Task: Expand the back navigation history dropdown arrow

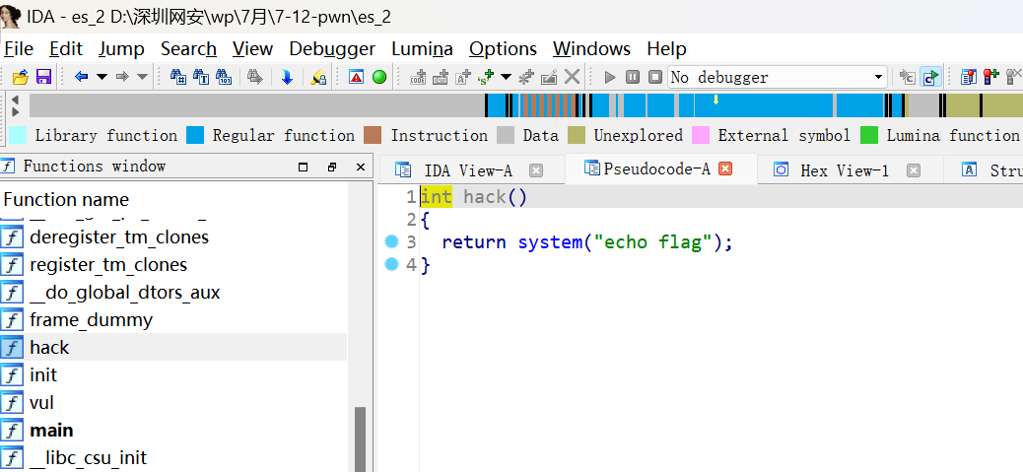Action: pos(102,77)
